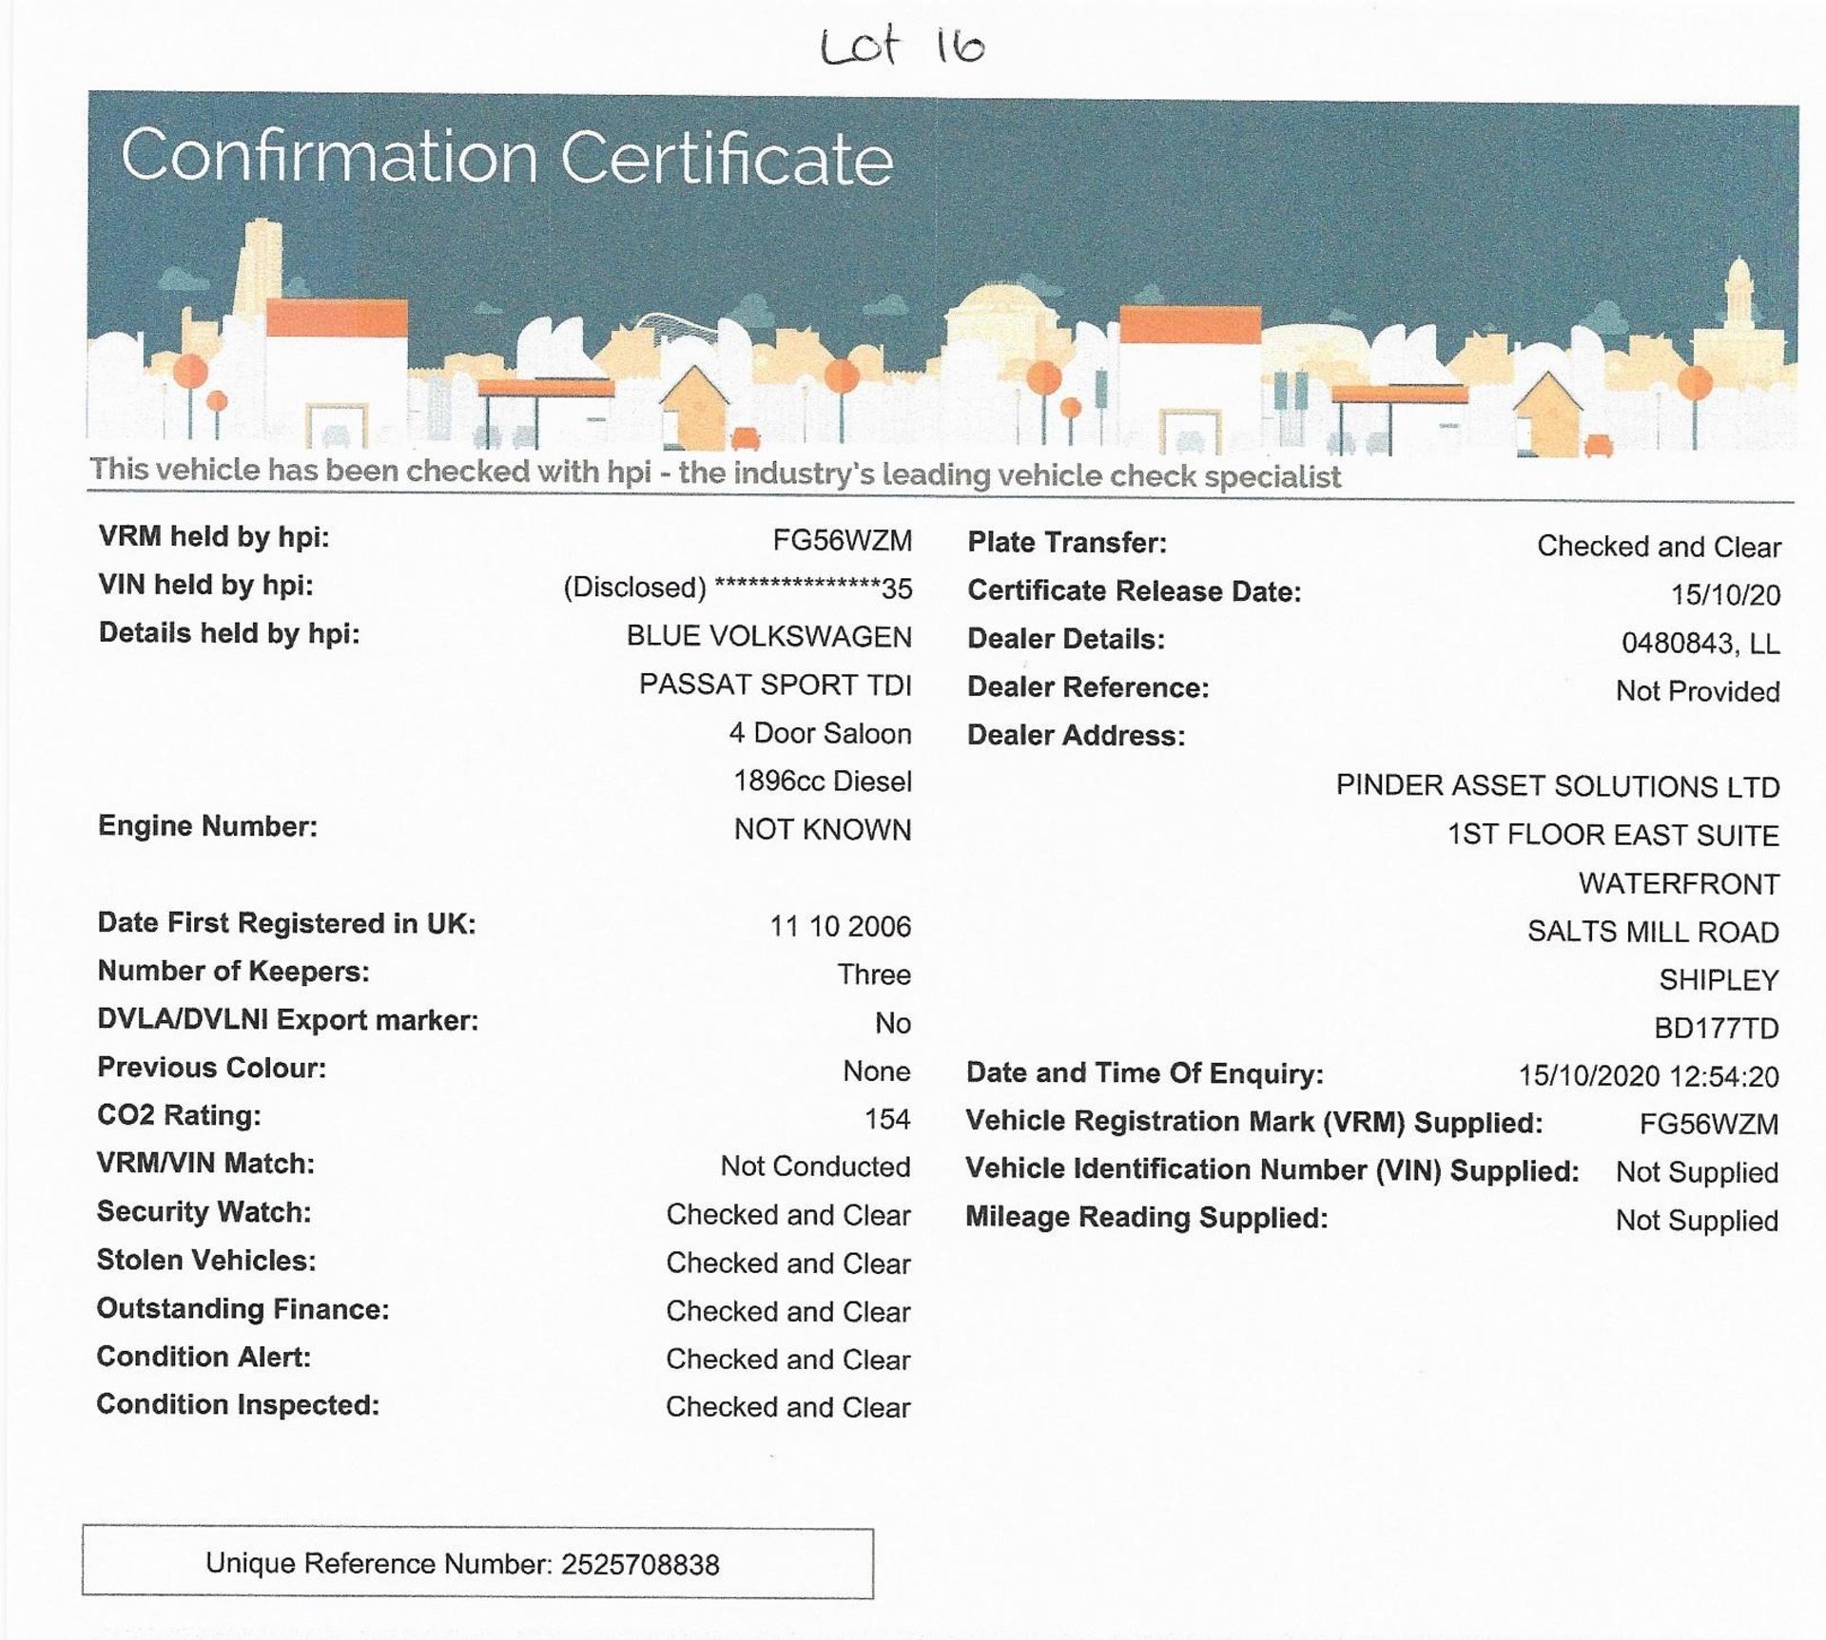Select "WATERFRONT" address line

pyautogui.click(x=1679, y=884)
